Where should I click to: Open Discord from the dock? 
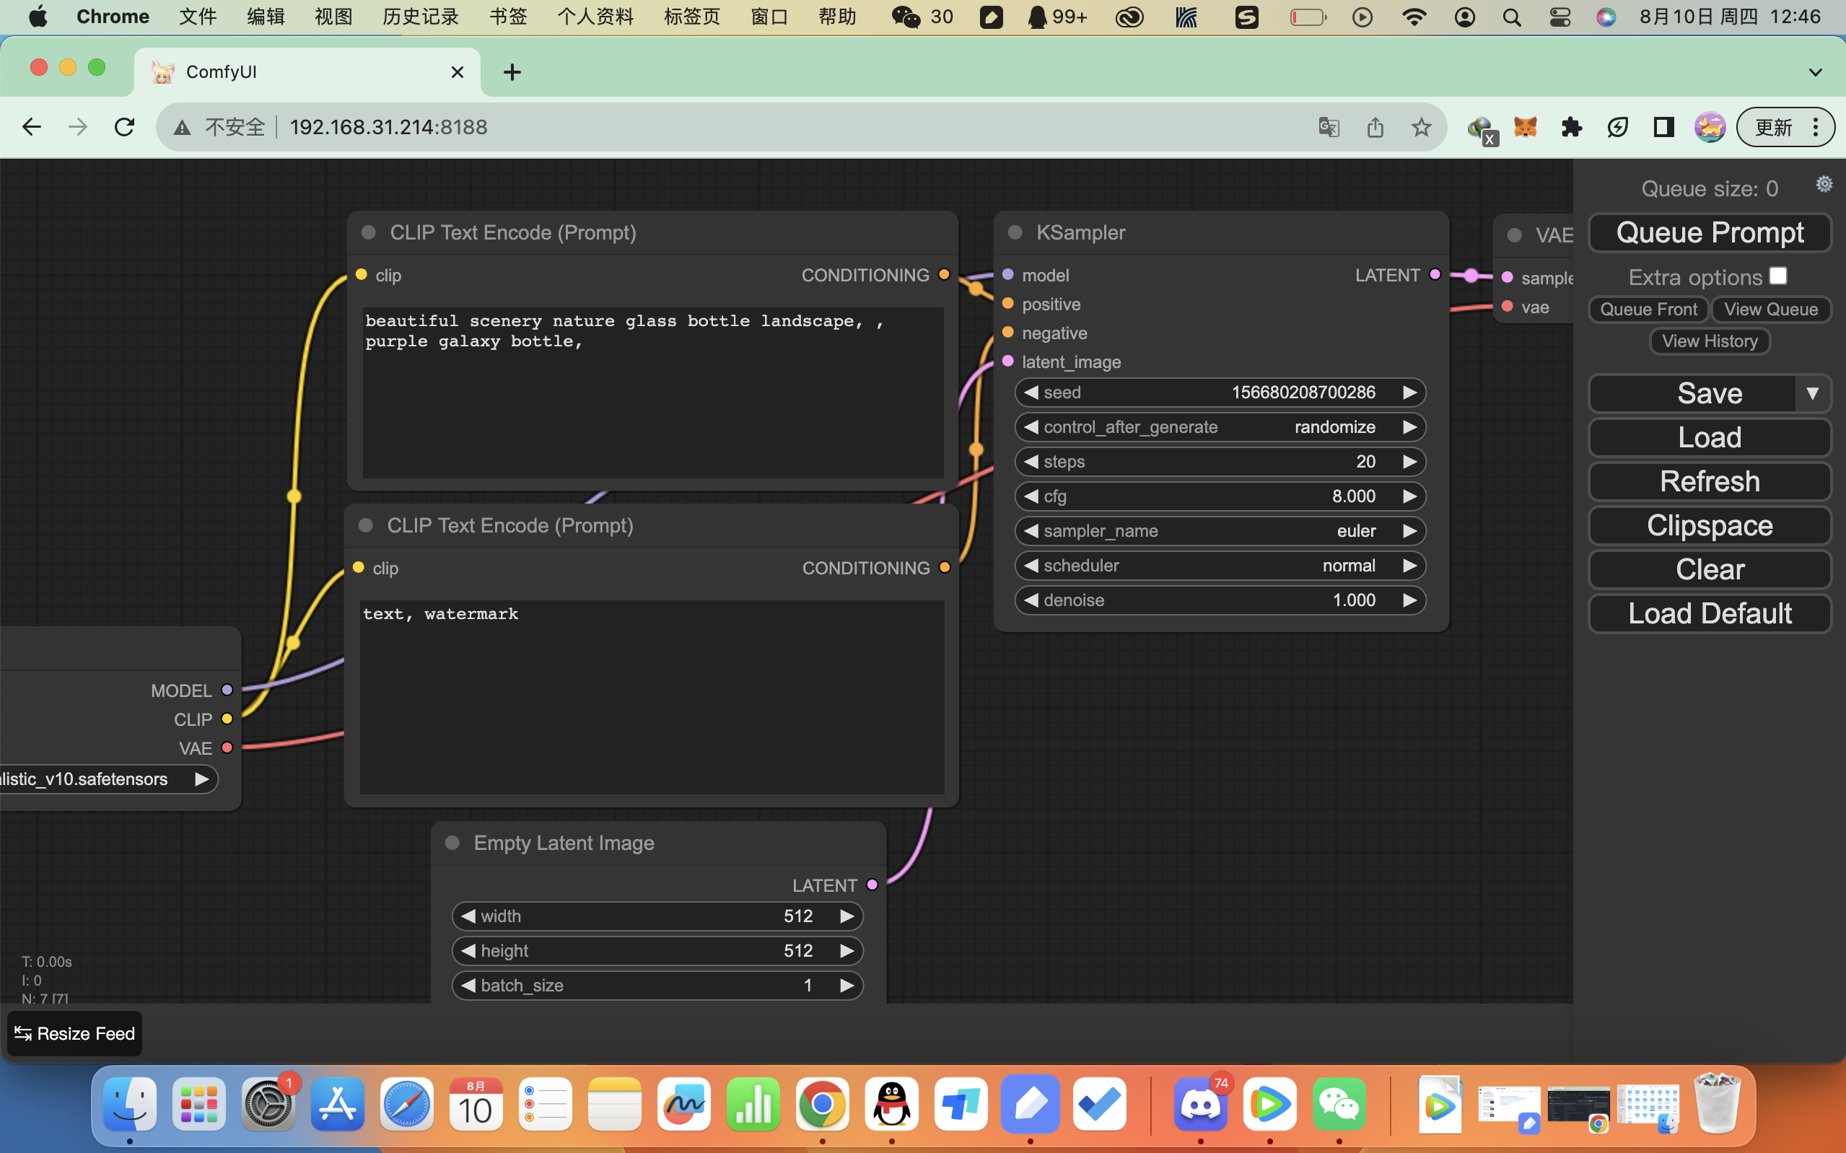pos(1200,1104)
